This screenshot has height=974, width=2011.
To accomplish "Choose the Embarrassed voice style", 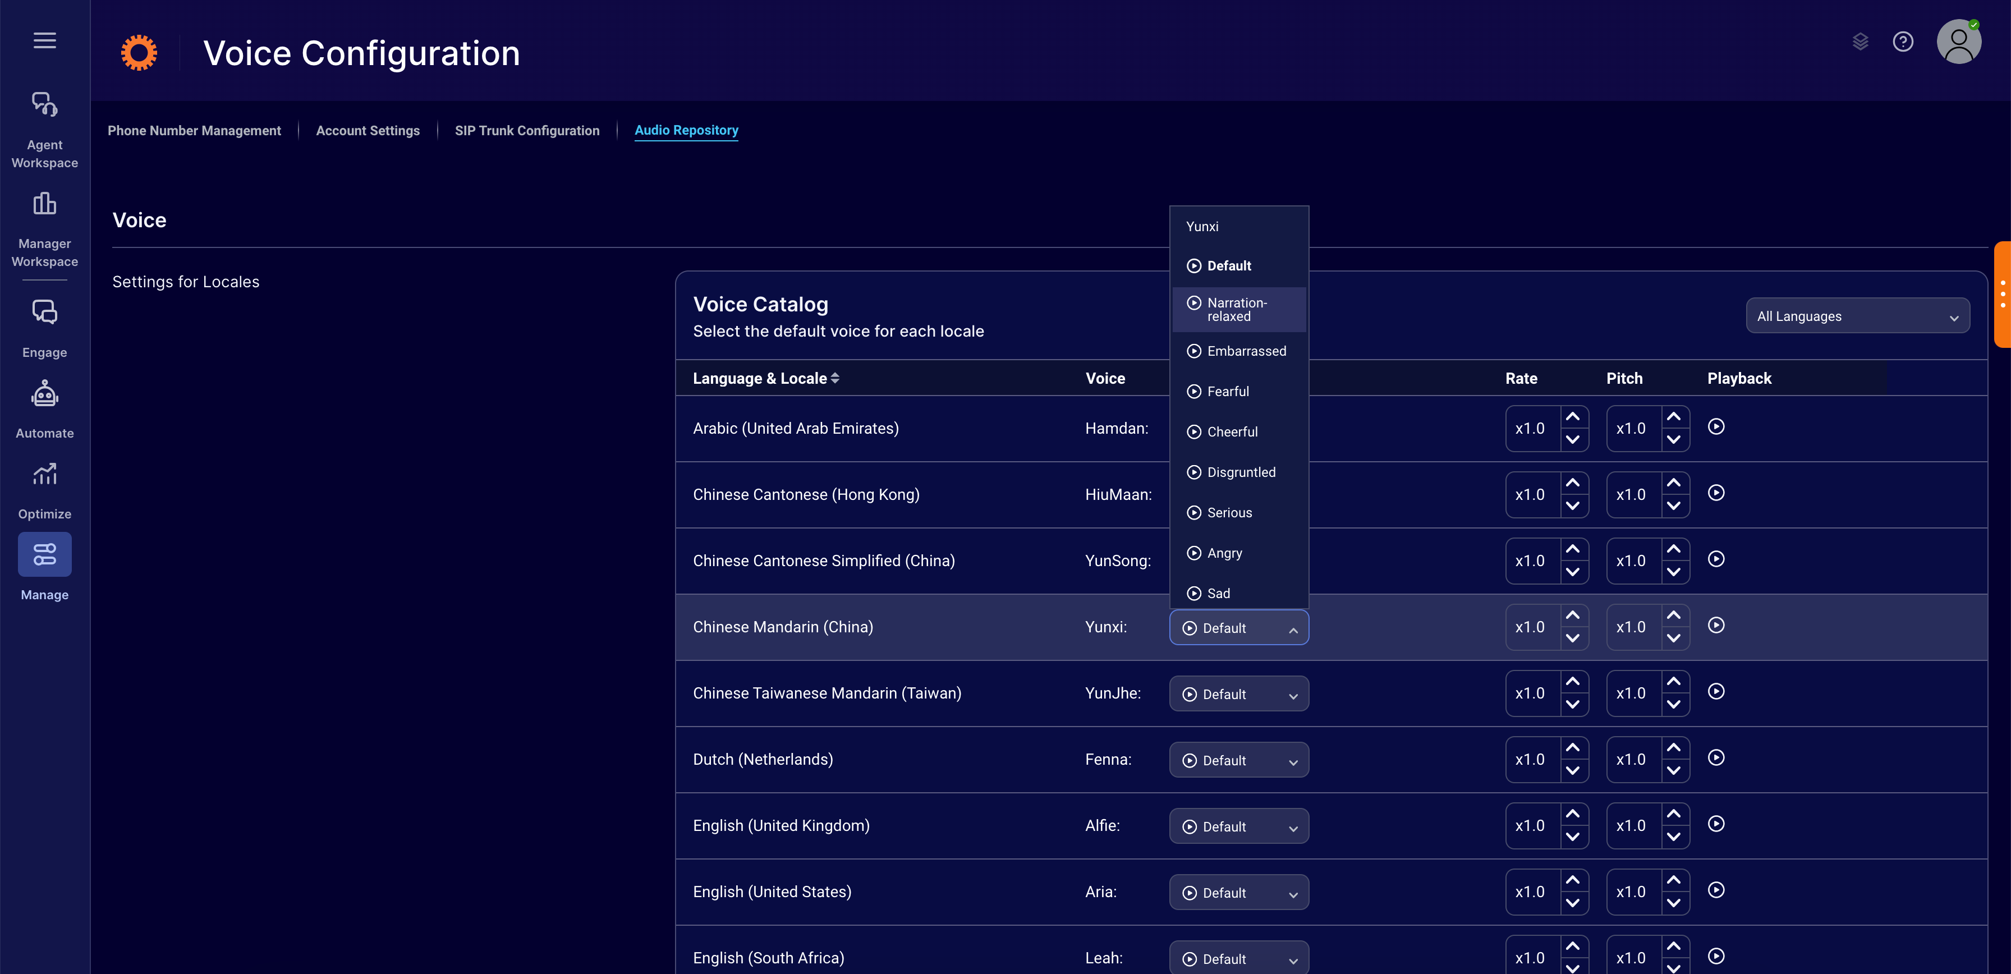I will tap(1239, 351).
